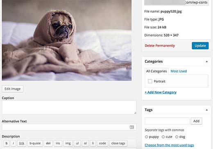Click the Edit Image button
The width and height of the screenshot is (213, 149).
click(13, 89)
